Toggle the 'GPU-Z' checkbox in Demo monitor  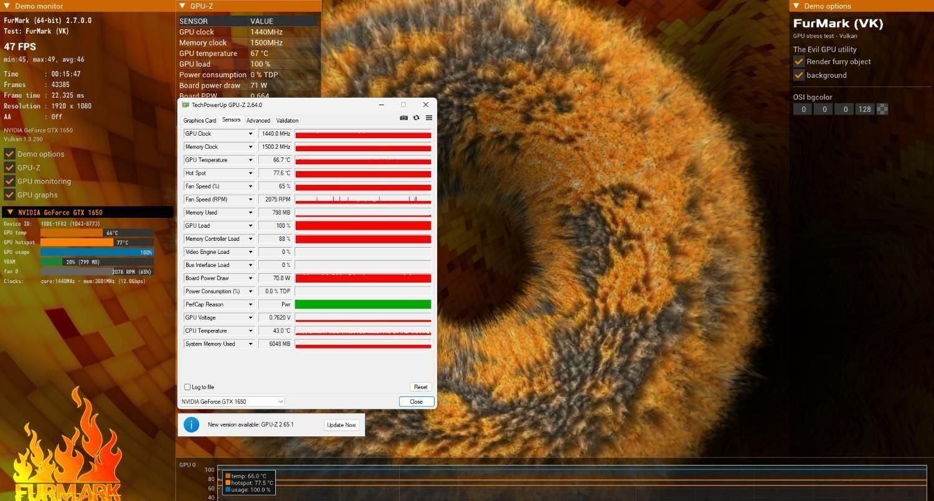coord(9,167)
